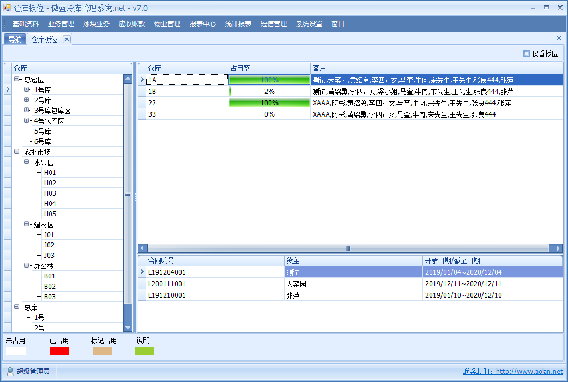
Task: Open the http://www.aolan.net contact link
Action: click(529, 372)
